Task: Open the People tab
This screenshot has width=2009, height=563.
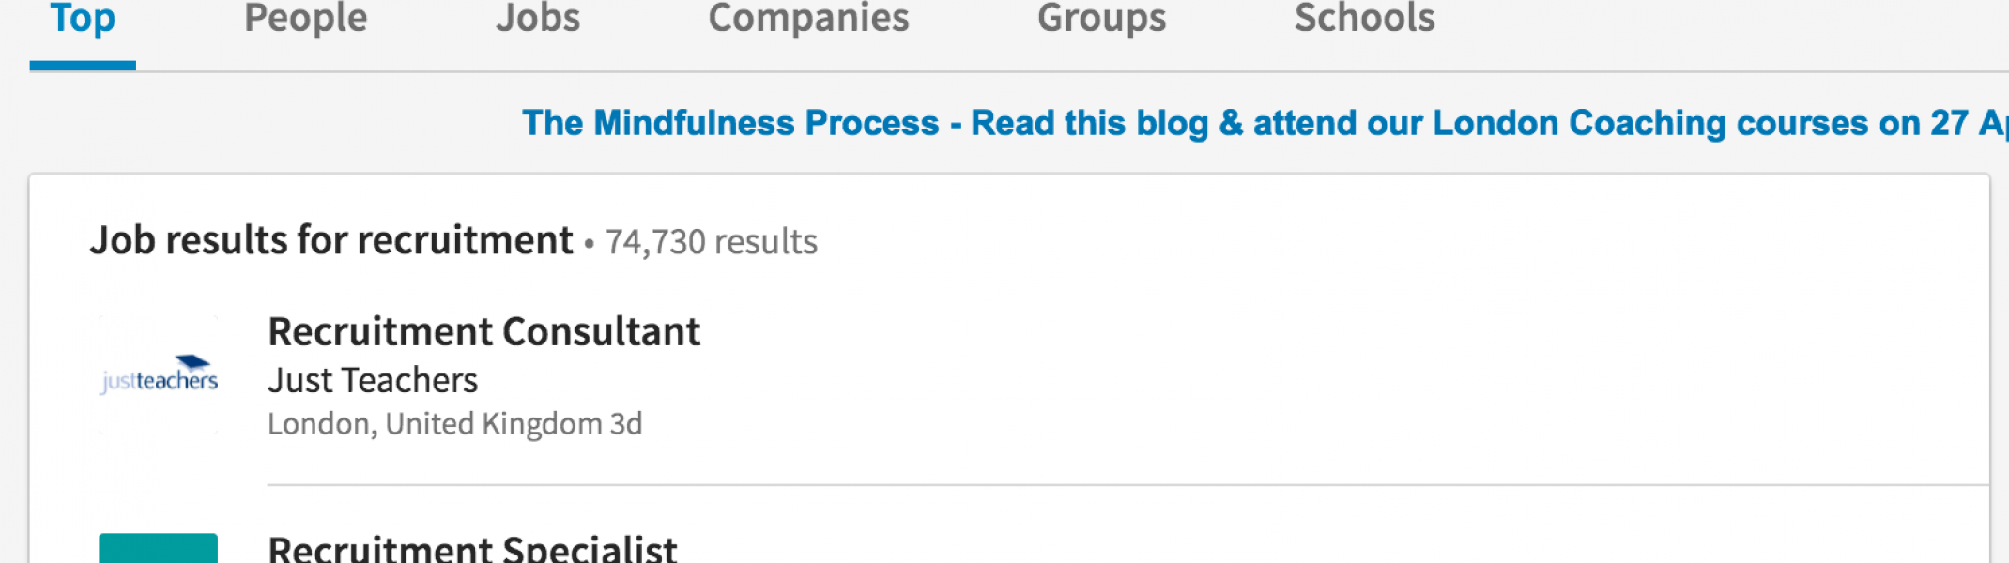Action: pos(305,19)
